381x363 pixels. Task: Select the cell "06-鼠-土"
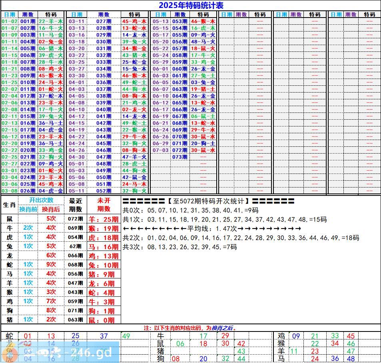pos(203,116)
